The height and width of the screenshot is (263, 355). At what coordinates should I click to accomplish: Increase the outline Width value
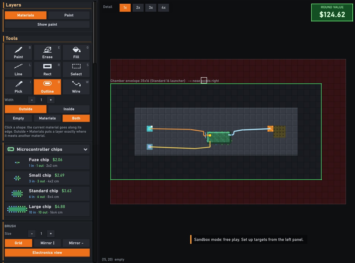(x=51, y=100)
